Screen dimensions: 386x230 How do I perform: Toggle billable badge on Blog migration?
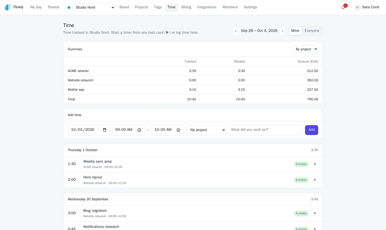(x=301, y=213)
